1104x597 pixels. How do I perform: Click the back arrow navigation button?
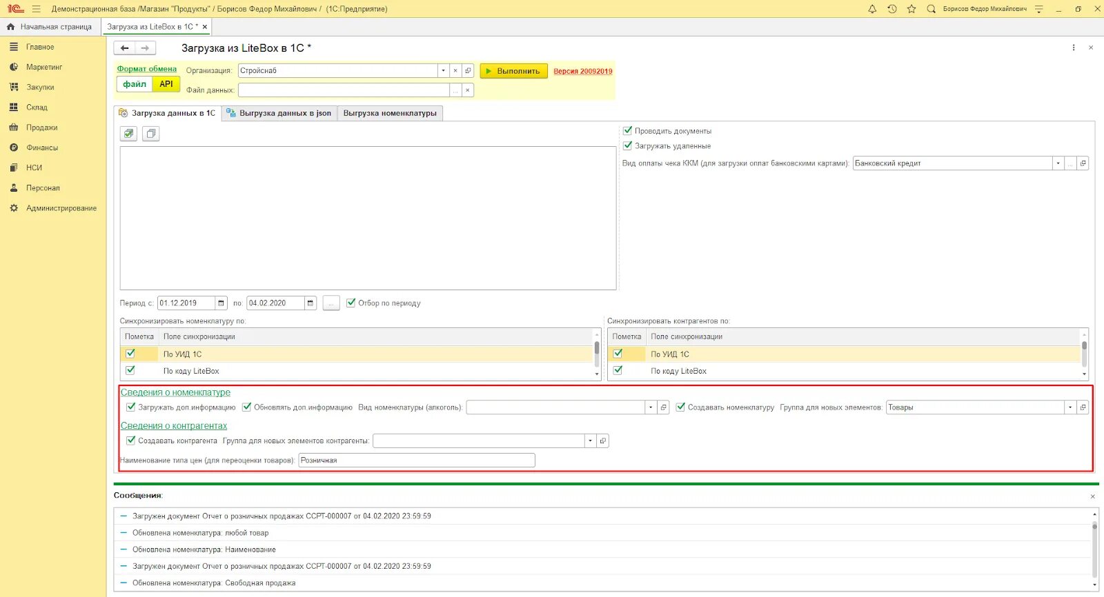click(x=124, y=48)
